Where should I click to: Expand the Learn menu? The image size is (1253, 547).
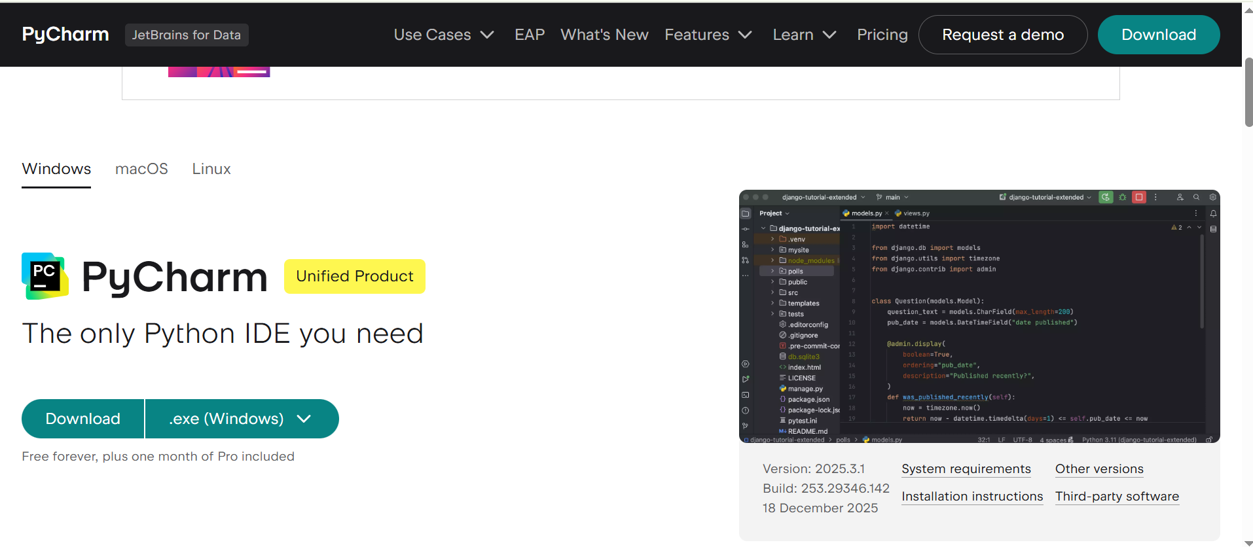click(805, 35)
